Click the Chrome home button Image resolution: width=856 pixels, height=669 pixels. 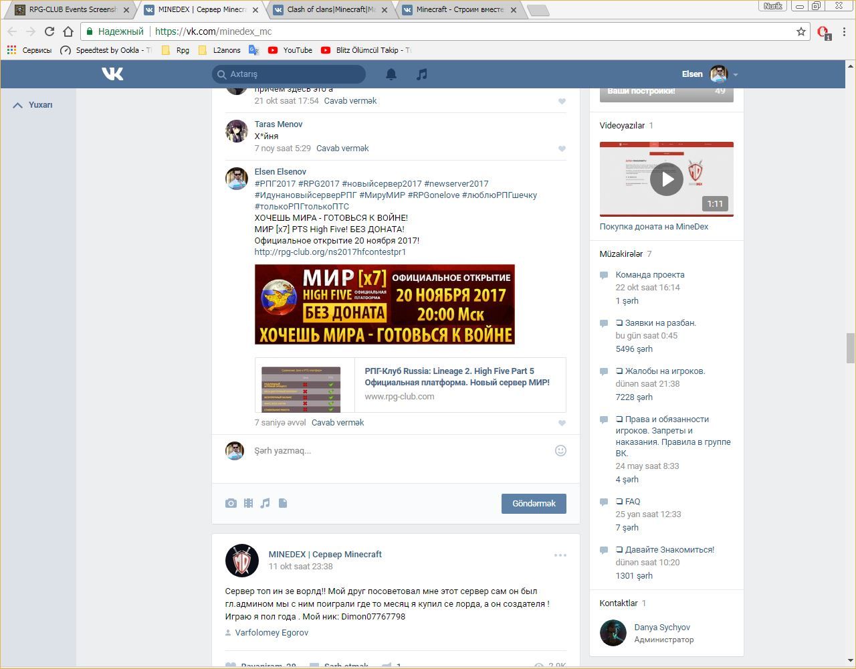coord(68,31)
